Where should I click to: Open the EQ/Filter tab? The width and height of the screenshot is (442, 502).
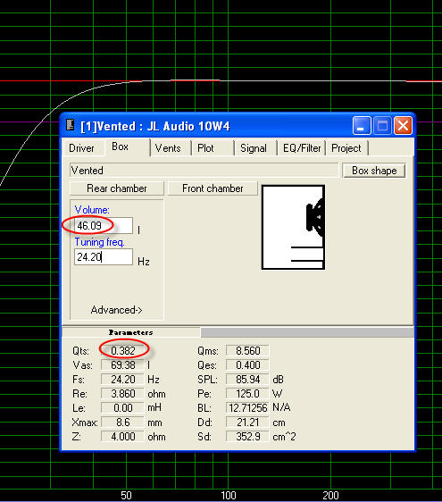[302, 148]
